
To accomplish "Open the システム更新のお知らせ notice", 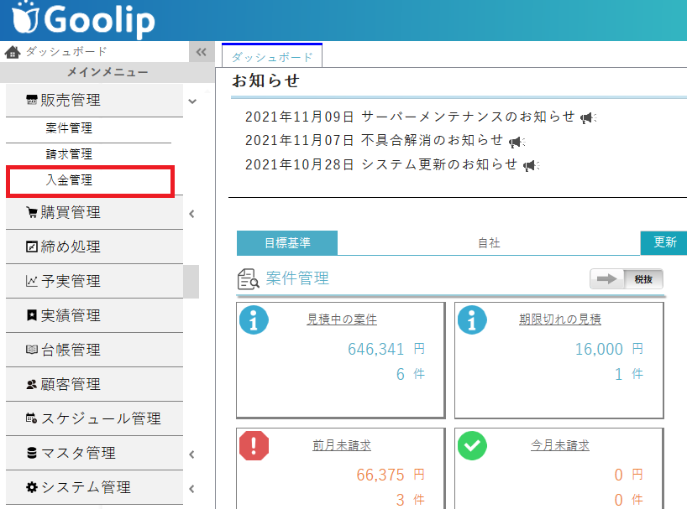I will tap(439, 164).
